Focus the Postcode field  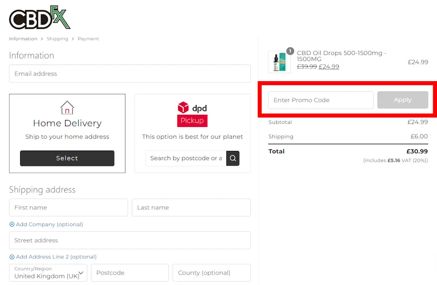(130, 273)
